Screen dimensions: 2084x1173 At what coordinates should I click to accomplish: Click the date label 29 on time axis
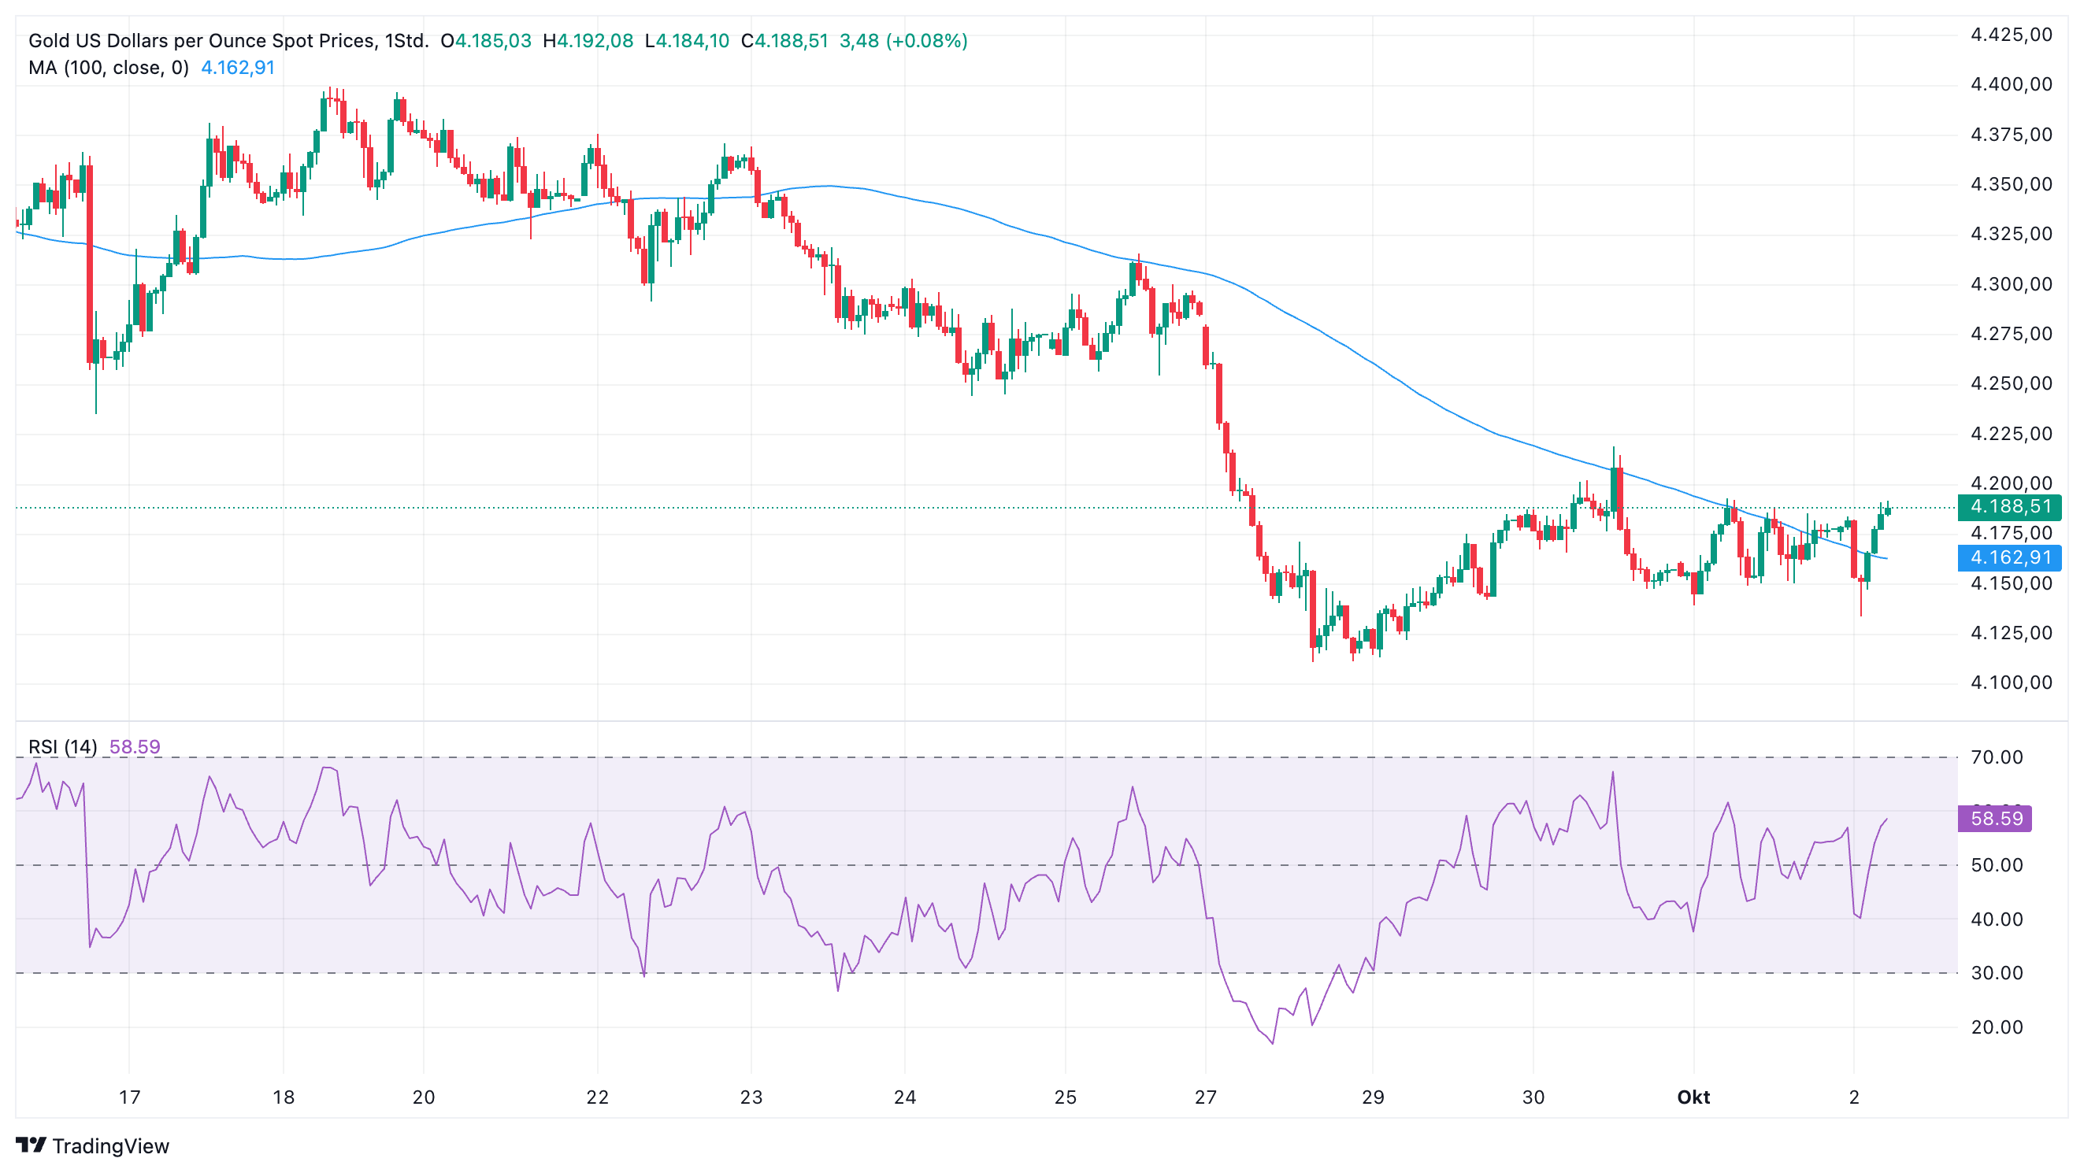[1372, 1097]
